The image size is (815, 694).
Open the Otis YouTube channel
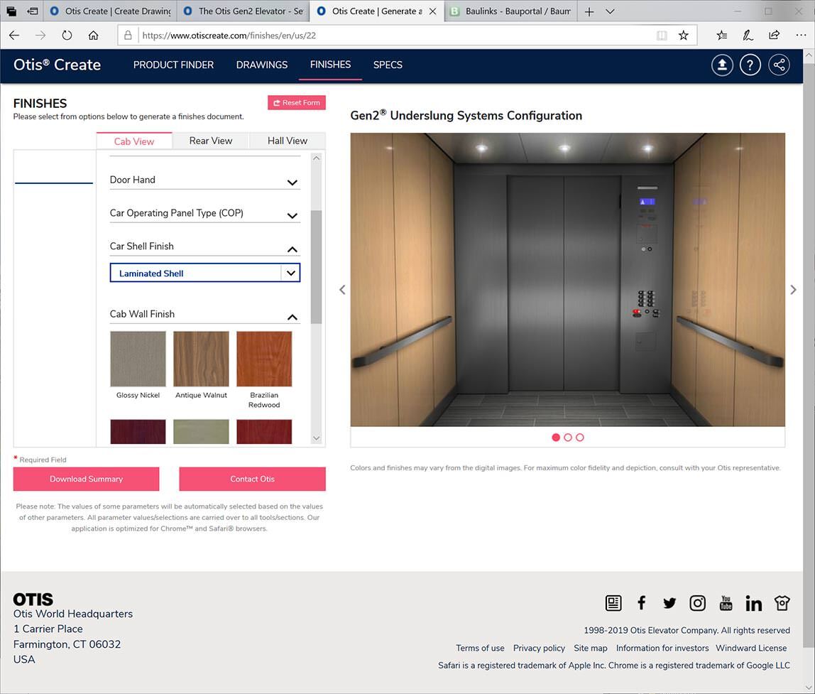click(726, 603)
